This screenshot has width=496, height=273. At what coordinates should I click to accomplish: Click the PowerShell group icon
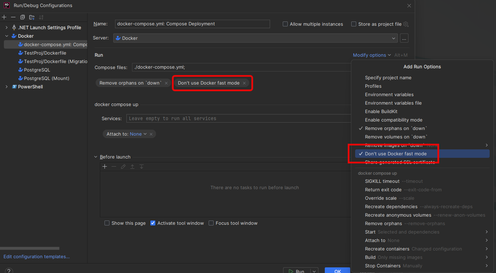(x=14, y=87)
